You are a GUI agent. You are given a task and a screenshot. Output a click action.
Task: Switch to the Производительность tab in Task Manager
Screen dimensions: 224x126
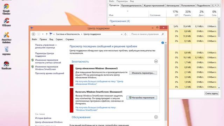pos(131,6)
